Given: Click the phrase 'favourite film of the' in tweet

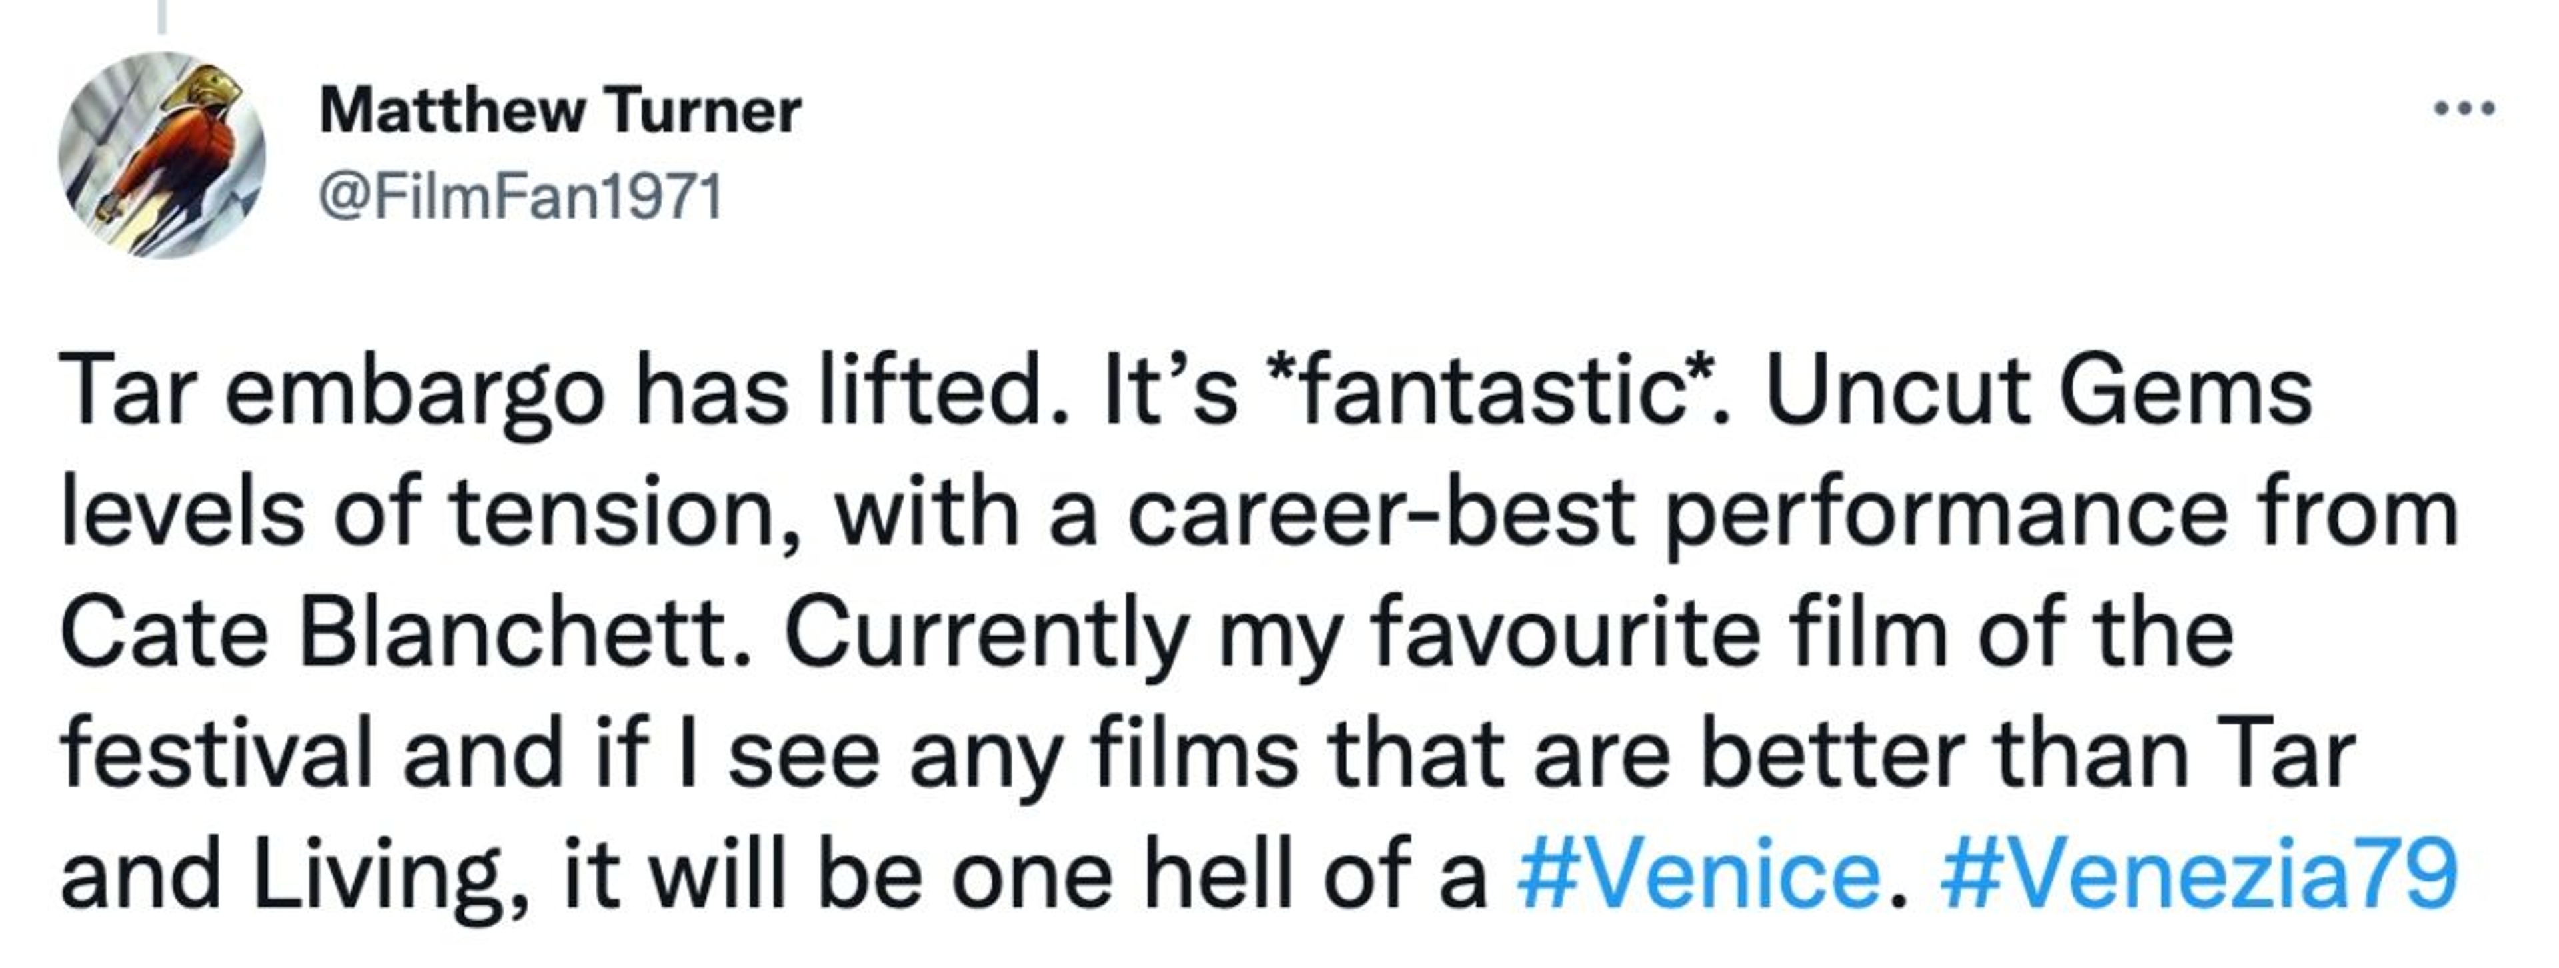Looking at the screenshot, I should pos(1803,634).
